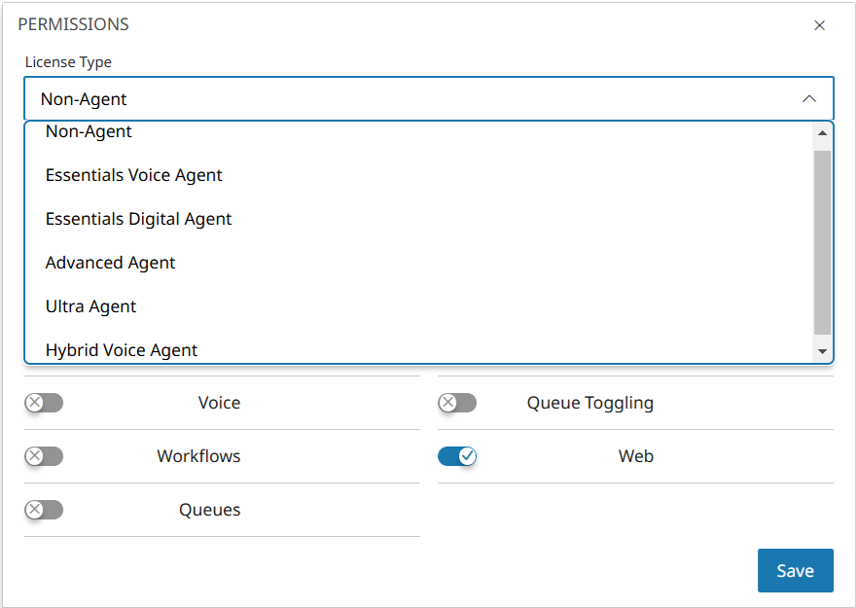This screenshot has width=856, height=608.
Task: Save the permission settings
Action: click(x=796, y=570)
